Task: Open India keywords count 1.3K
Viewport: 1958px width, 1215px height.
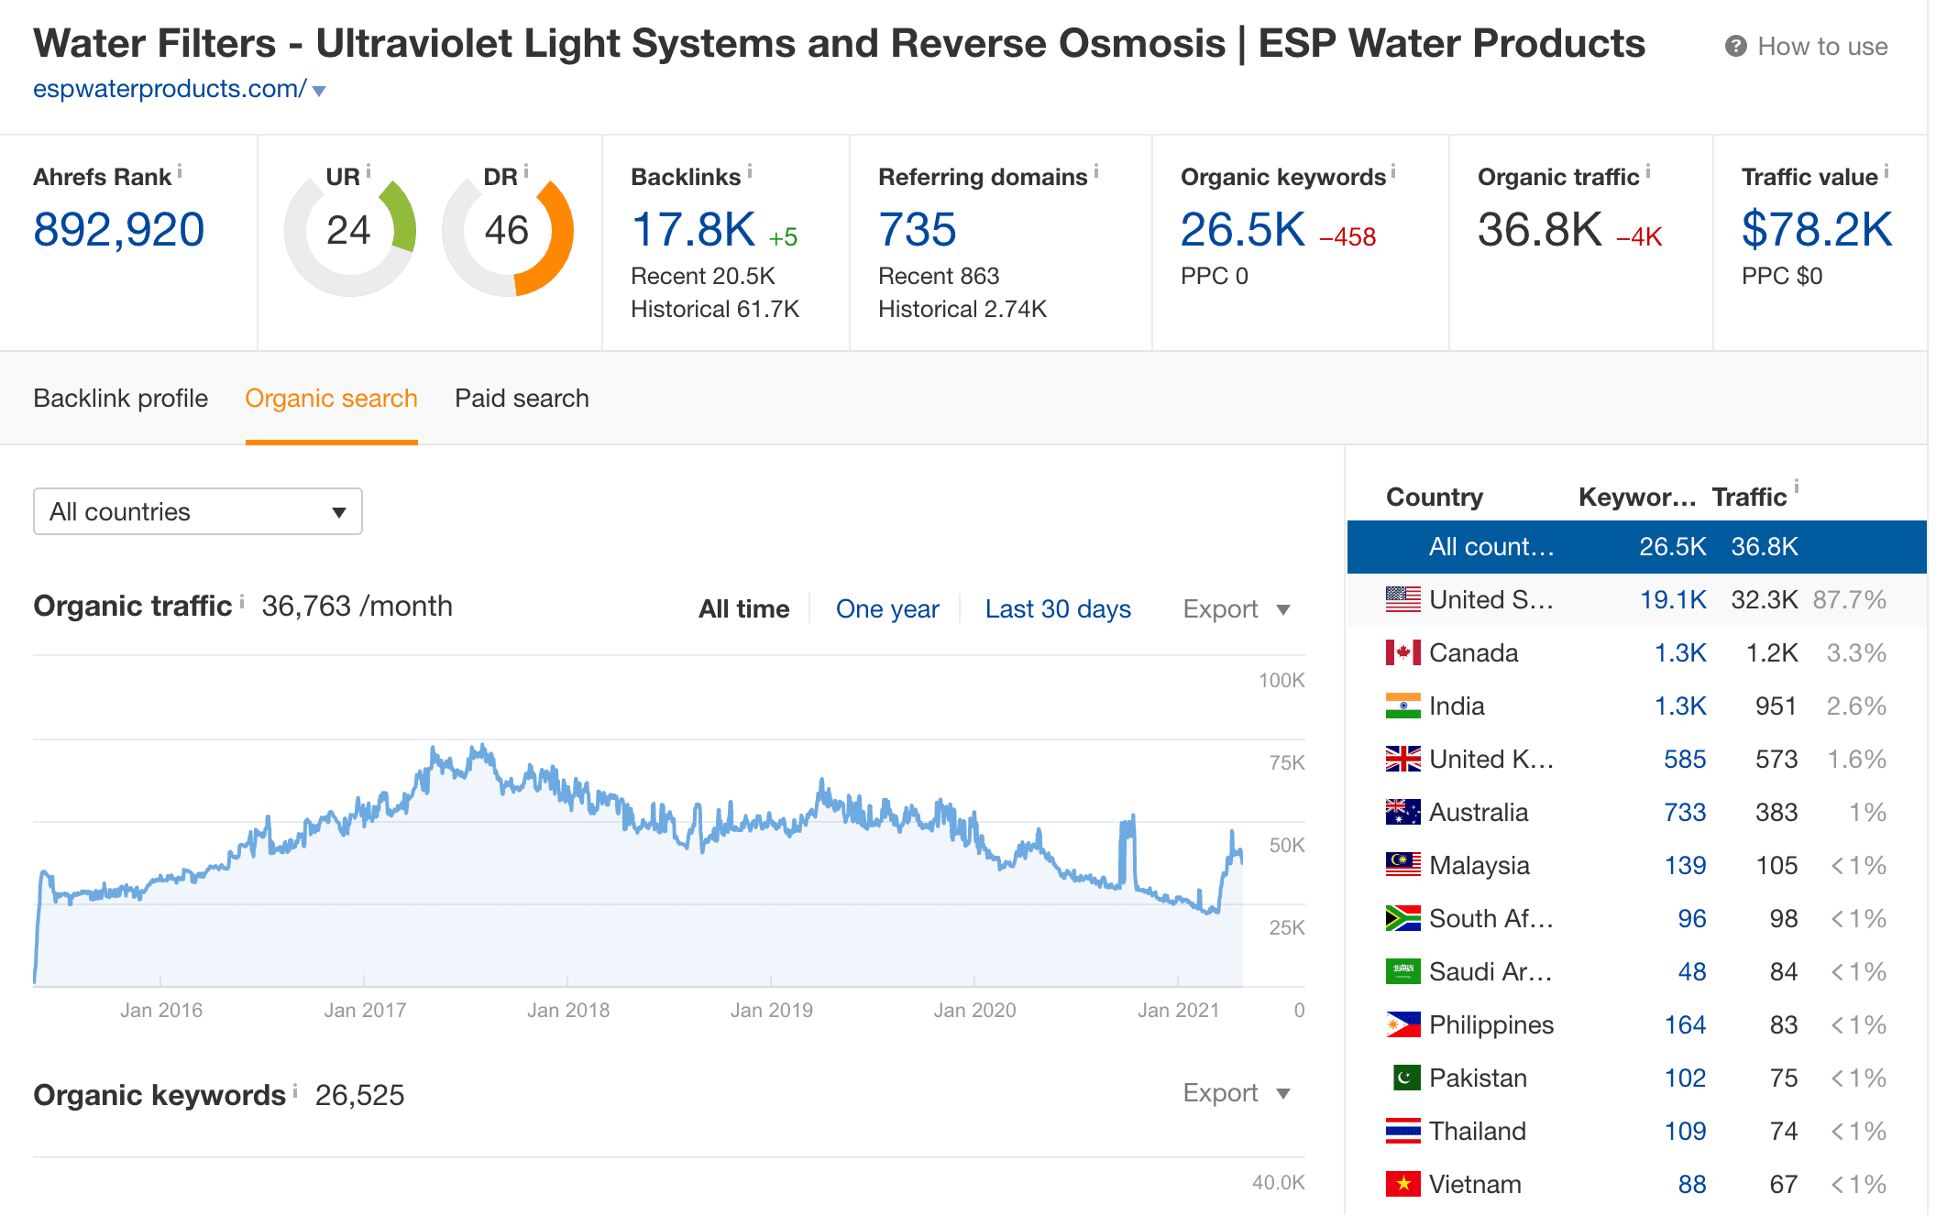Action: pos(1680,706)
